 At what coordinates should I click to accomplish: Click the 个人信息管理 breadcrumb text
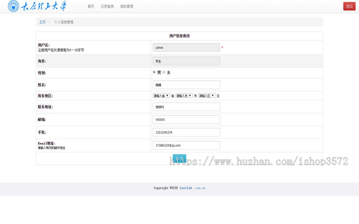tap(64, 22)
